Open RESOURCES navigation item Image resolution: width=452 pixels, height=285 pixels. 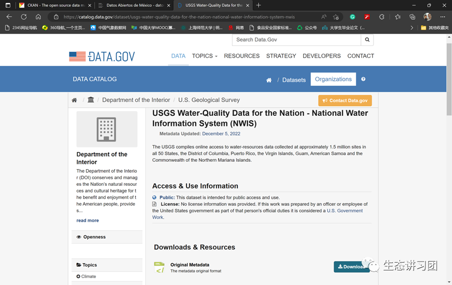point(241,56)
